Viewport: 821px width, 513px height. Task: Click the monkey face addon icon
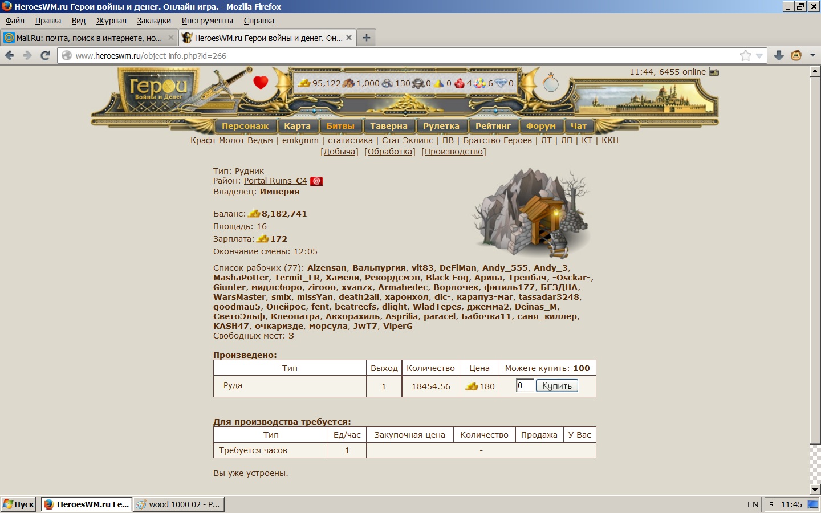[796, 55]
